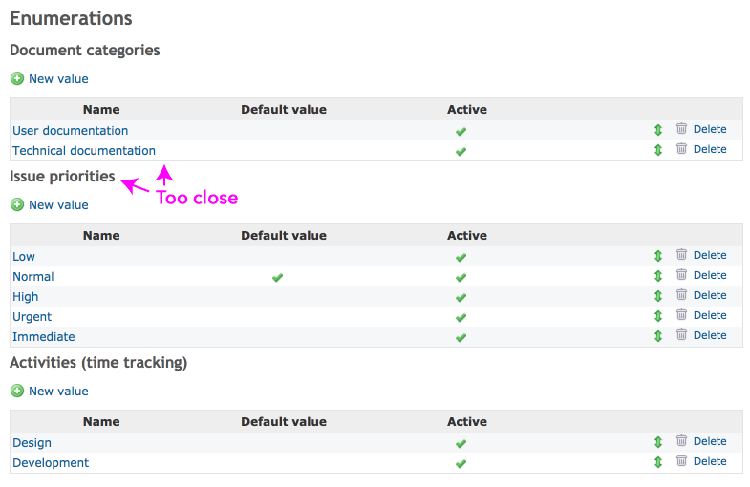Screen dimensions: 750x487
Task: Click active checkmark for Low priority
Action: [x=461, y=258]
